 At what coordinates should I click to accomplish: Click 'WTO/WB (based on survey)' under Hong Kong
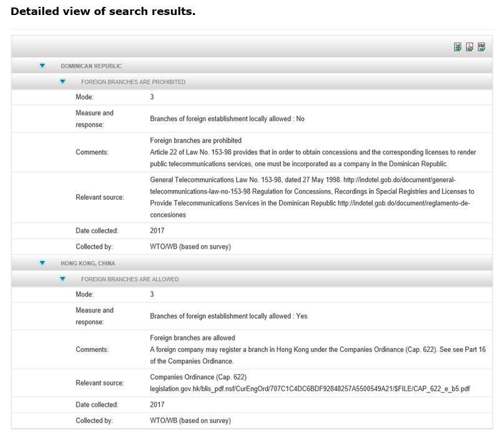190,421
